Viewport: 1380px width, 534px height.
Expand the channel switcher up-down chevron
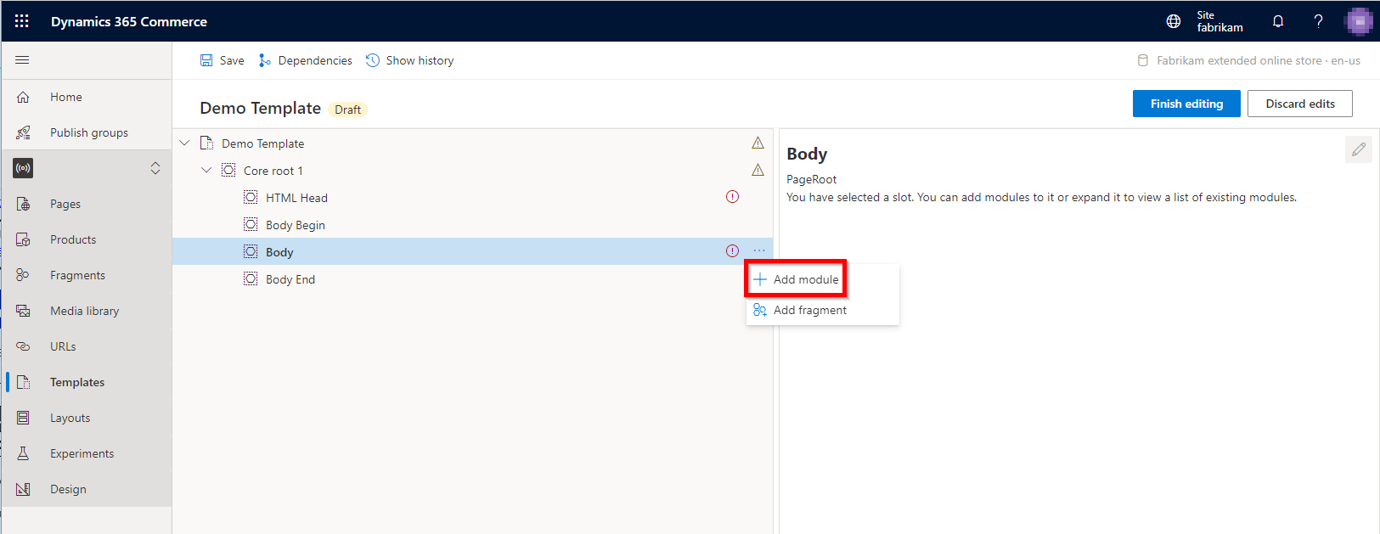click(x=155, y=168)
